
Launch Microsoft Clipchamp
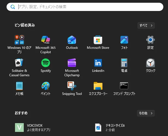72,63
